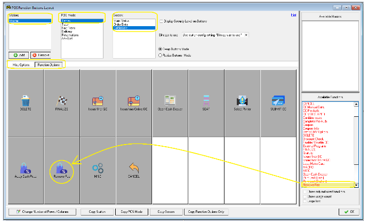
Task: Check the Show usage count option
Action: [x=306, y=196]
